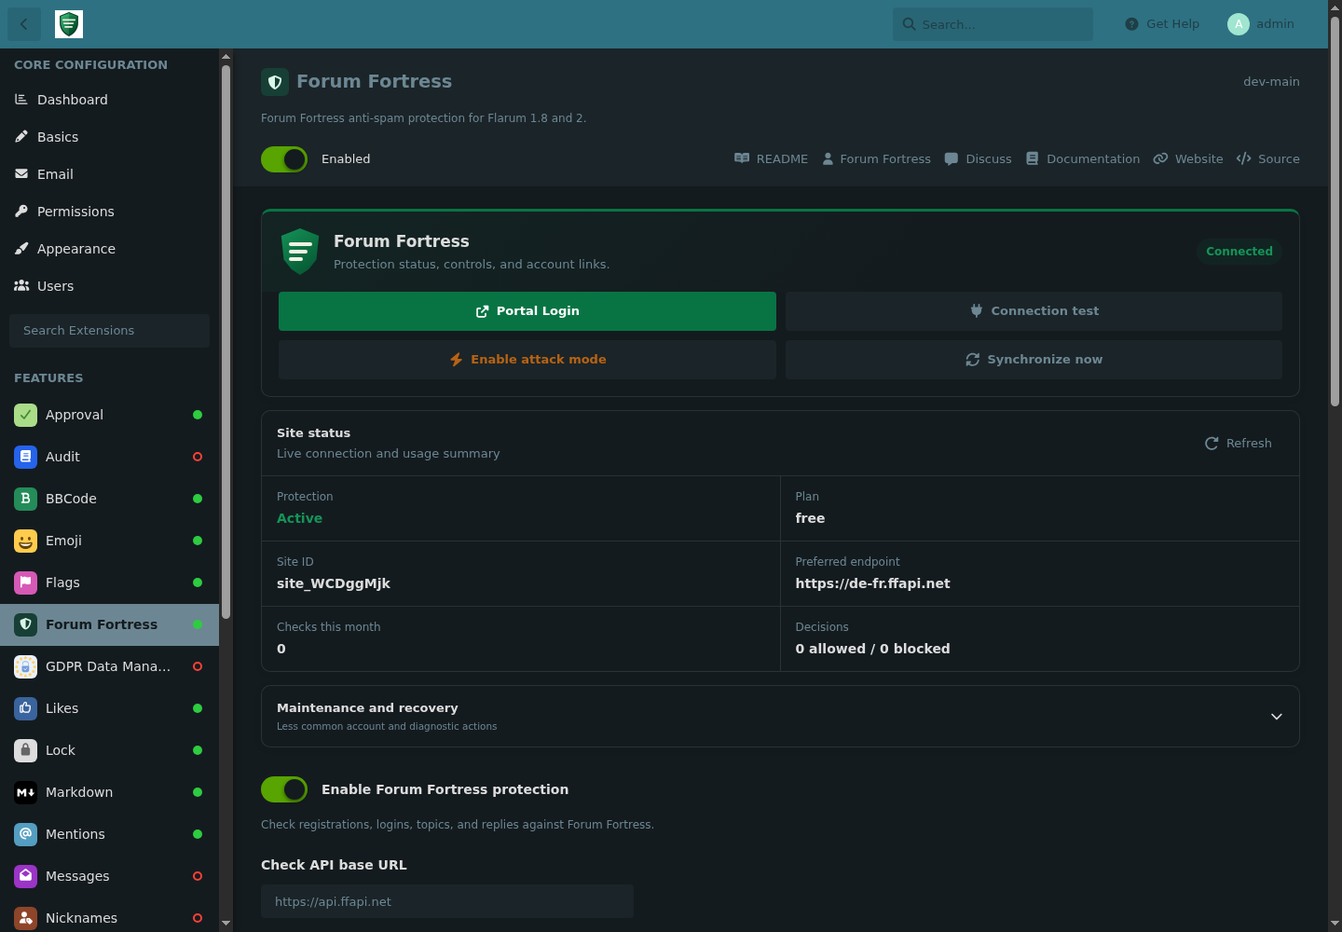Toggle the extension Enabled switch

tap(284, 159)
